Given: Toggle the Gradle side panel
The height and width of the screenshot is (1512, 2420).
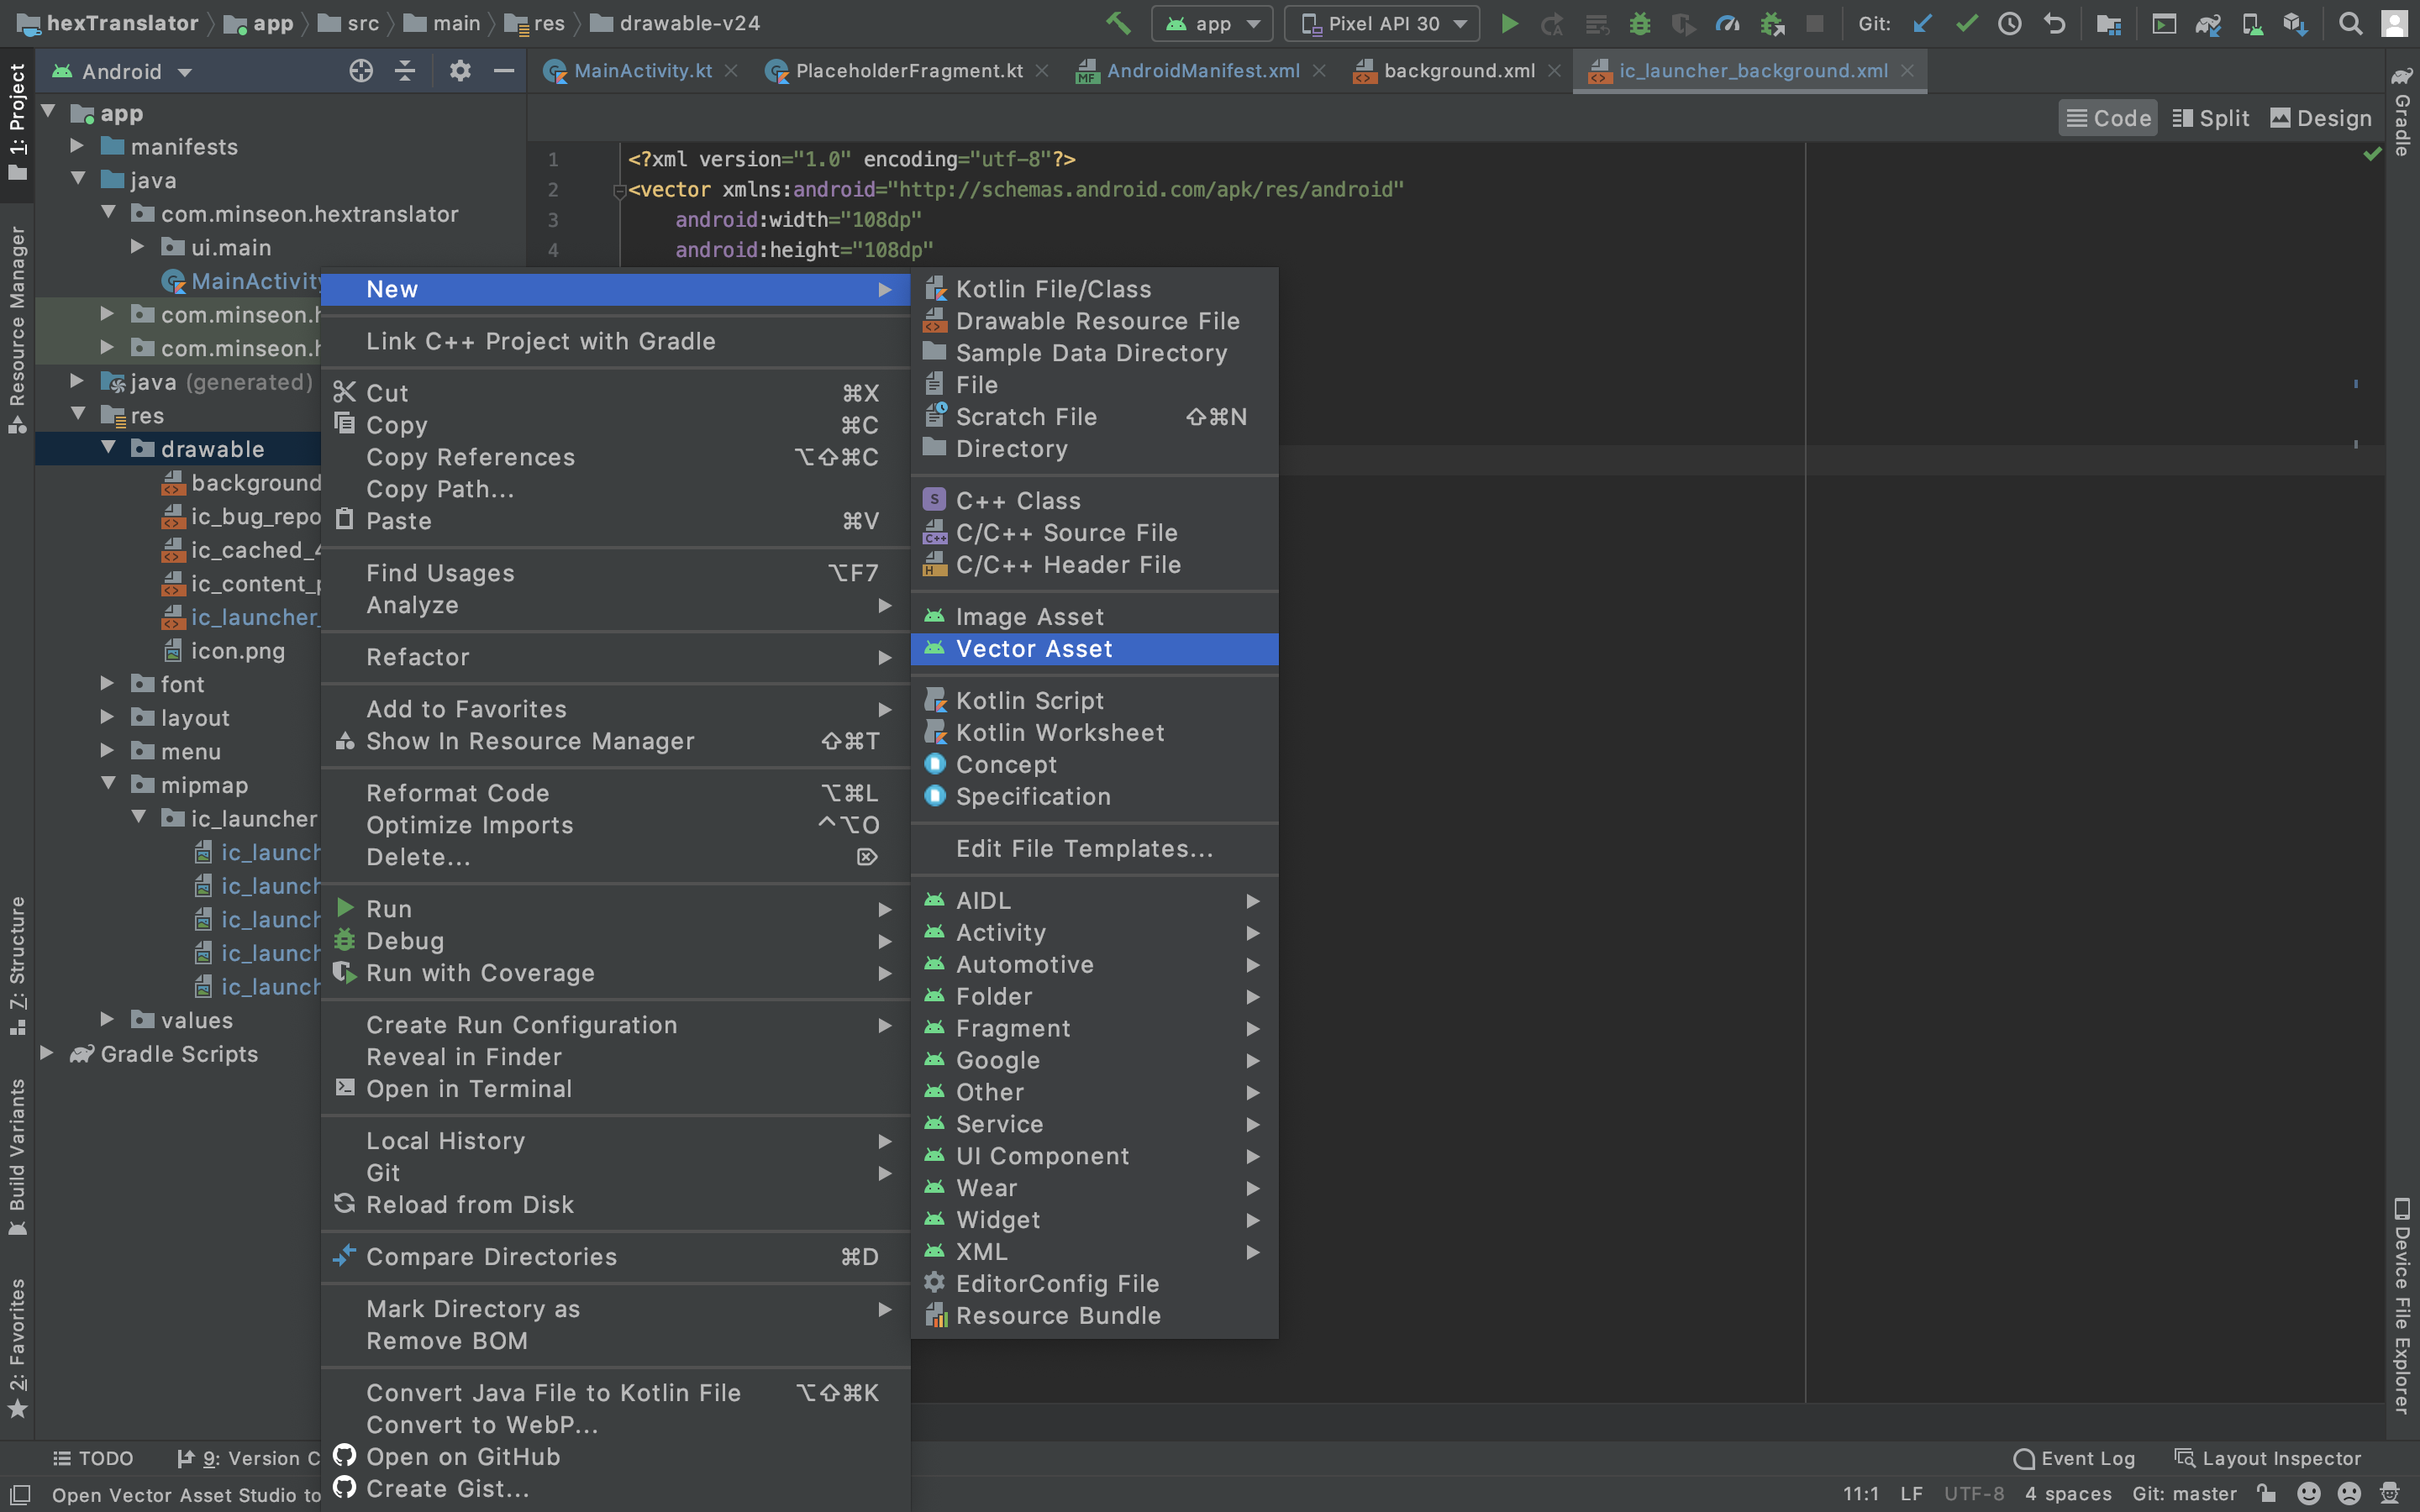Looking at the screenshot, I should (2402, 110).
